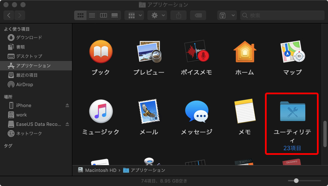This screenshot has width=328, height=186.
Task: Eject the iPhone device in sidebar
Action: (x=67, y=105)
